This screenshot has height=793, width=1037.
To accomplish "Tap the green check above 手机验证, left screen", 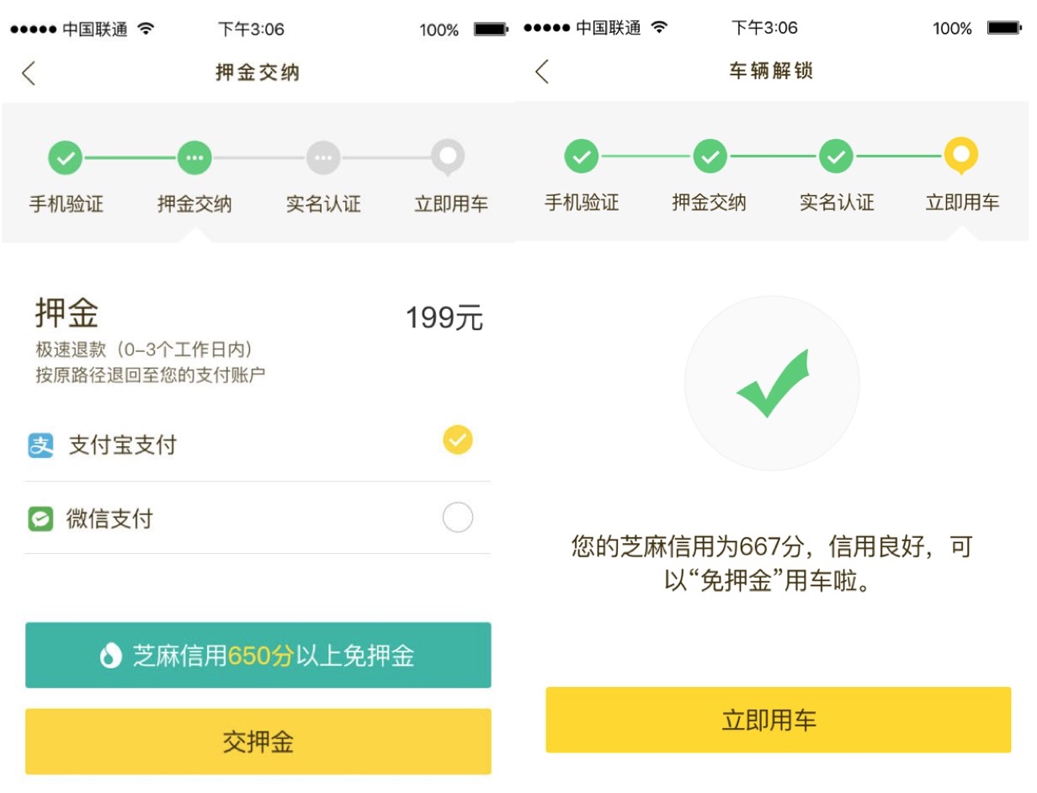I will (66, 157).
